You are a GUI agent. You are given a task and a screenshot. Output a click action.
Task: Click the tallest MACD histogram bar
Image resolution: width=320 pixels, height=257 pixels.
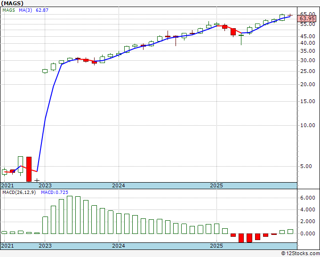tap(70, 215)
